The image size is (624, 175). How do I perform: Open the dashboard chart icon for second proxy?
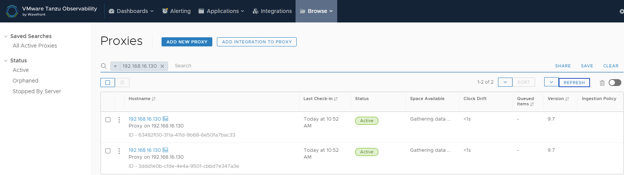(165, 150)
